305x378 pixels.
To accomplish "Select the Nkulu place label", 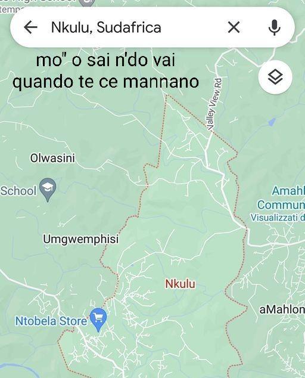I will [x=180, y=284].
